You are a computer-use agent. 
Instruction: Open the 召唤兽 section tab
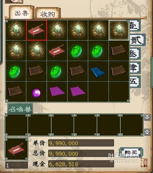[20, 109]
